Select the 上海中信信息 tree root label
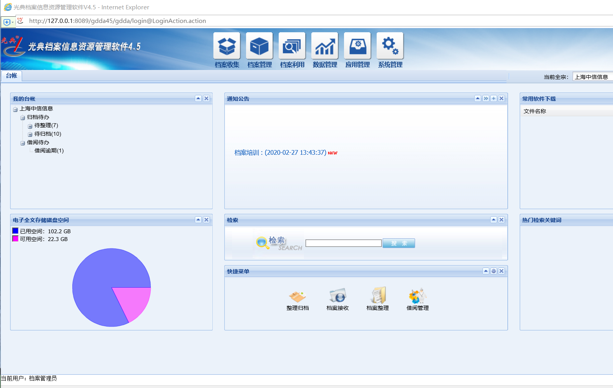Viewport: 613px width, 388px height. 36,108
